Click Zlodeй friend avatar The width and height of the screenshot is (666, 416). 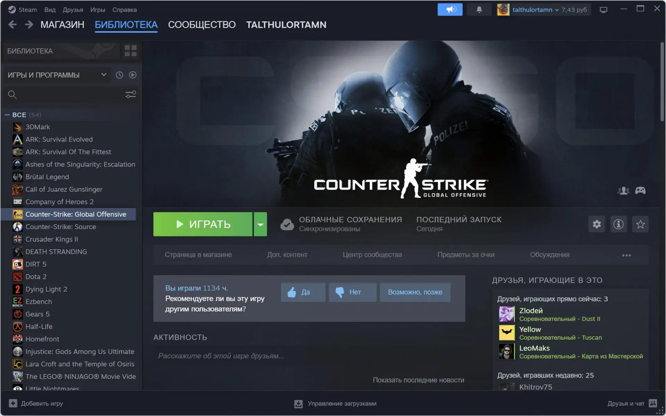(x=507, y=314)
